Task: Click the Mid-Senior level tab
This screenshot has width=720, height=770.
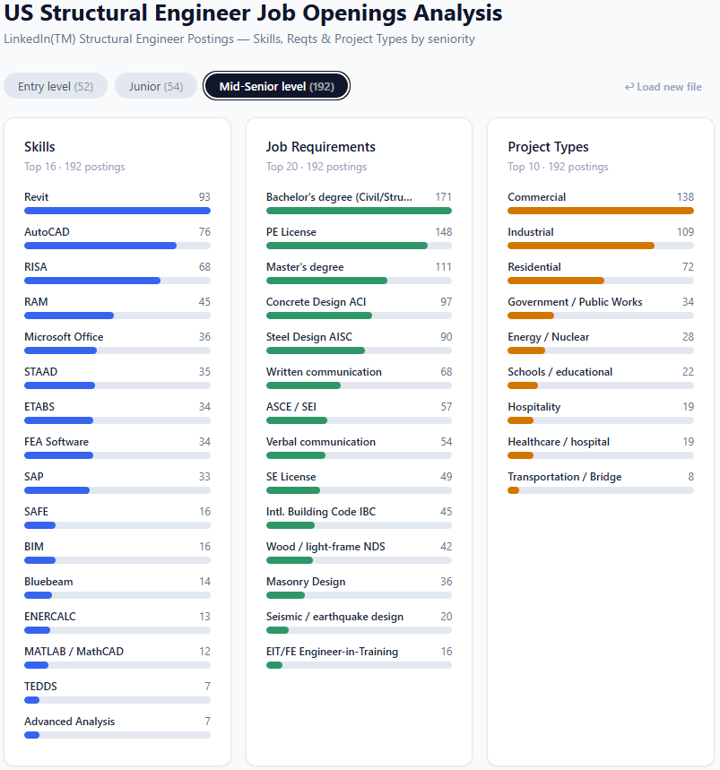Action: [x=276, y=86]
